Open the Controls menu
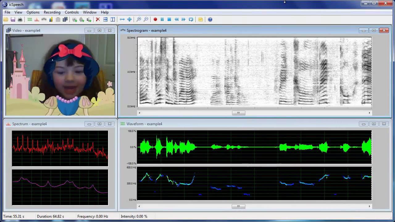This screenshot has width=395, height=222. [x=72, y=12]
